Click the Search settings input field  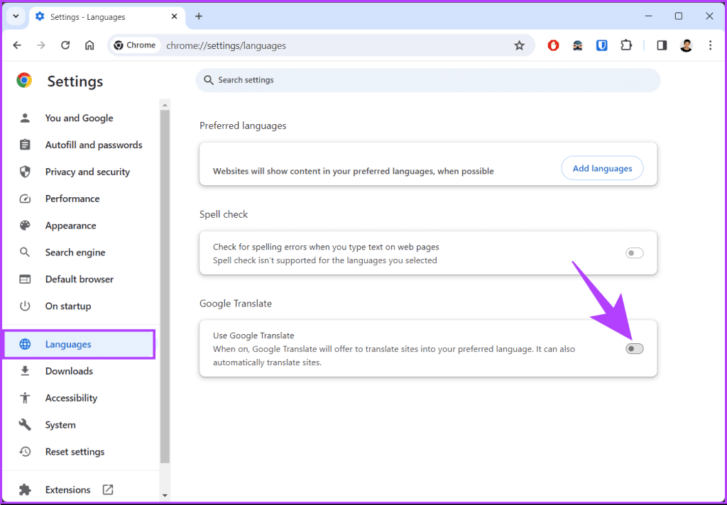[x=427, y=79]
